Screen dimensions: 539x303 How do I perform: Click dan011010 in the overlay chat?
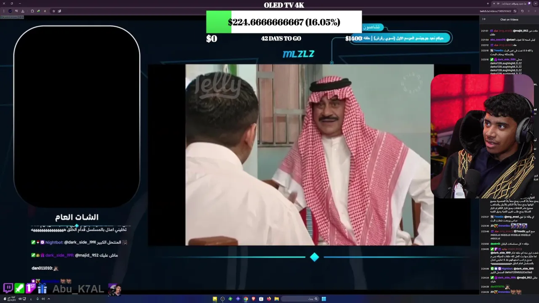(42, 268)
